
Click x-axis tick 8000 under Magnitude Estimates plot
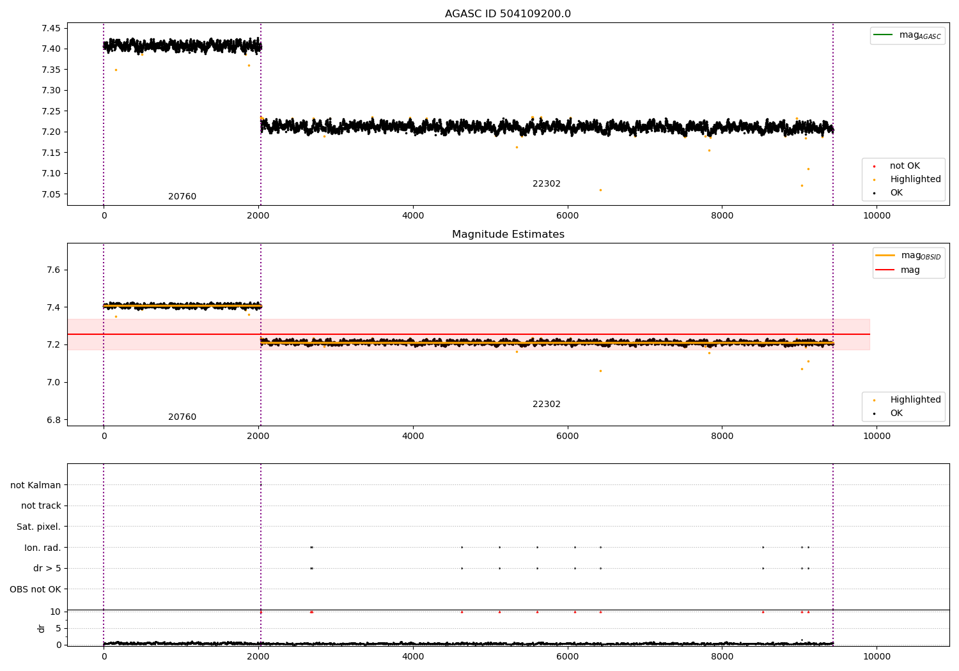(722, 436)
